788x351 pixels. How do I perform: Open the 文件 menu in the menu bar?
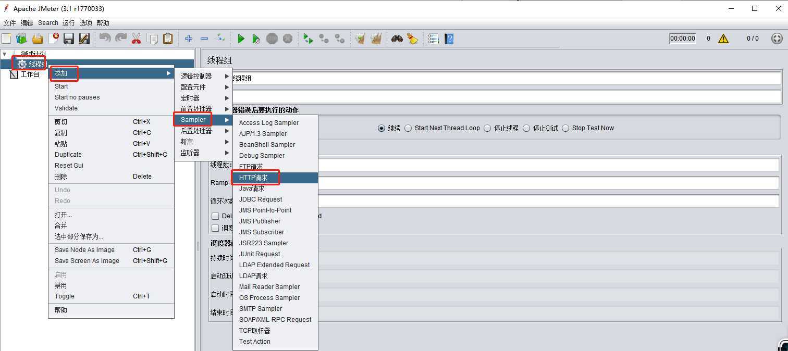(x=9, y=23)
